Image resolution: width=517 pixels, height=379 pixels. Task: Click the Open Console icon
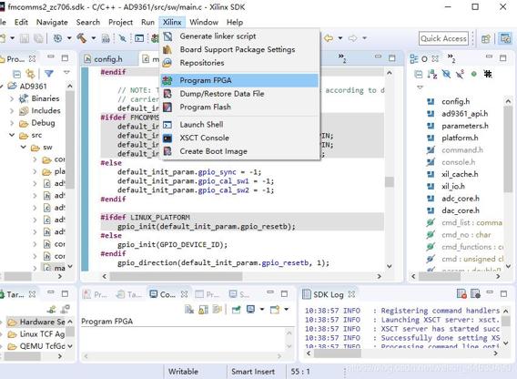(x=275, y=310)
